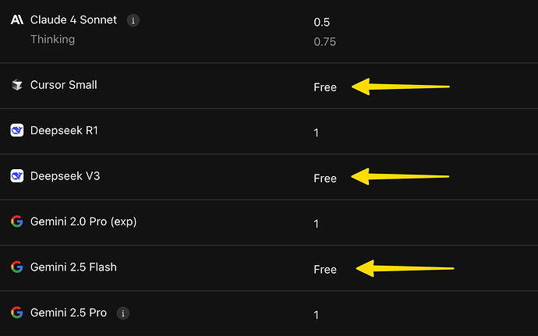Screen dimensions: 538x336
Task: Click the Deepseek R1 whale icon
Action: coord(17,130)
